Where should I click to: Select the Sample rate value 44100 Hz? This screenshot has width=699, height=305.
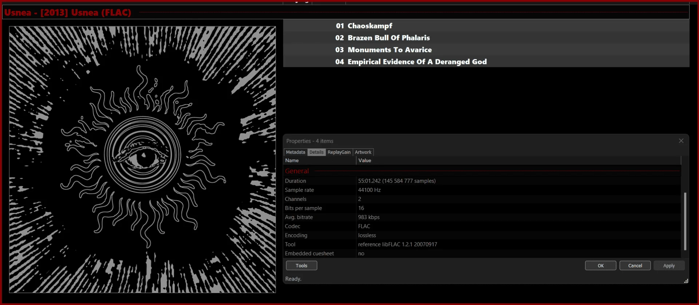click(x=369, y=190)
